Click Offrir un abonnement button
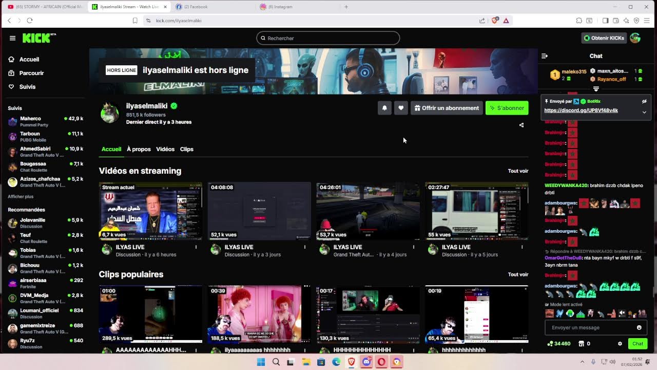The width and height of the screenshot is (657, 370). (x=447, y=108)
